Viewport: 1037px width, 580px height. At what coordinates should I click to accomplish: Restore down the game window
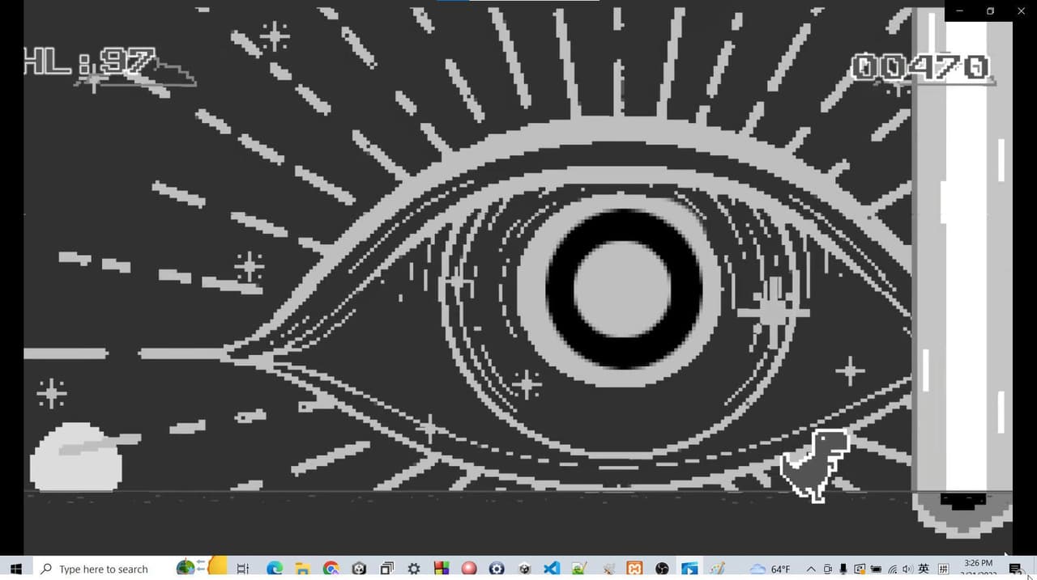990,11
